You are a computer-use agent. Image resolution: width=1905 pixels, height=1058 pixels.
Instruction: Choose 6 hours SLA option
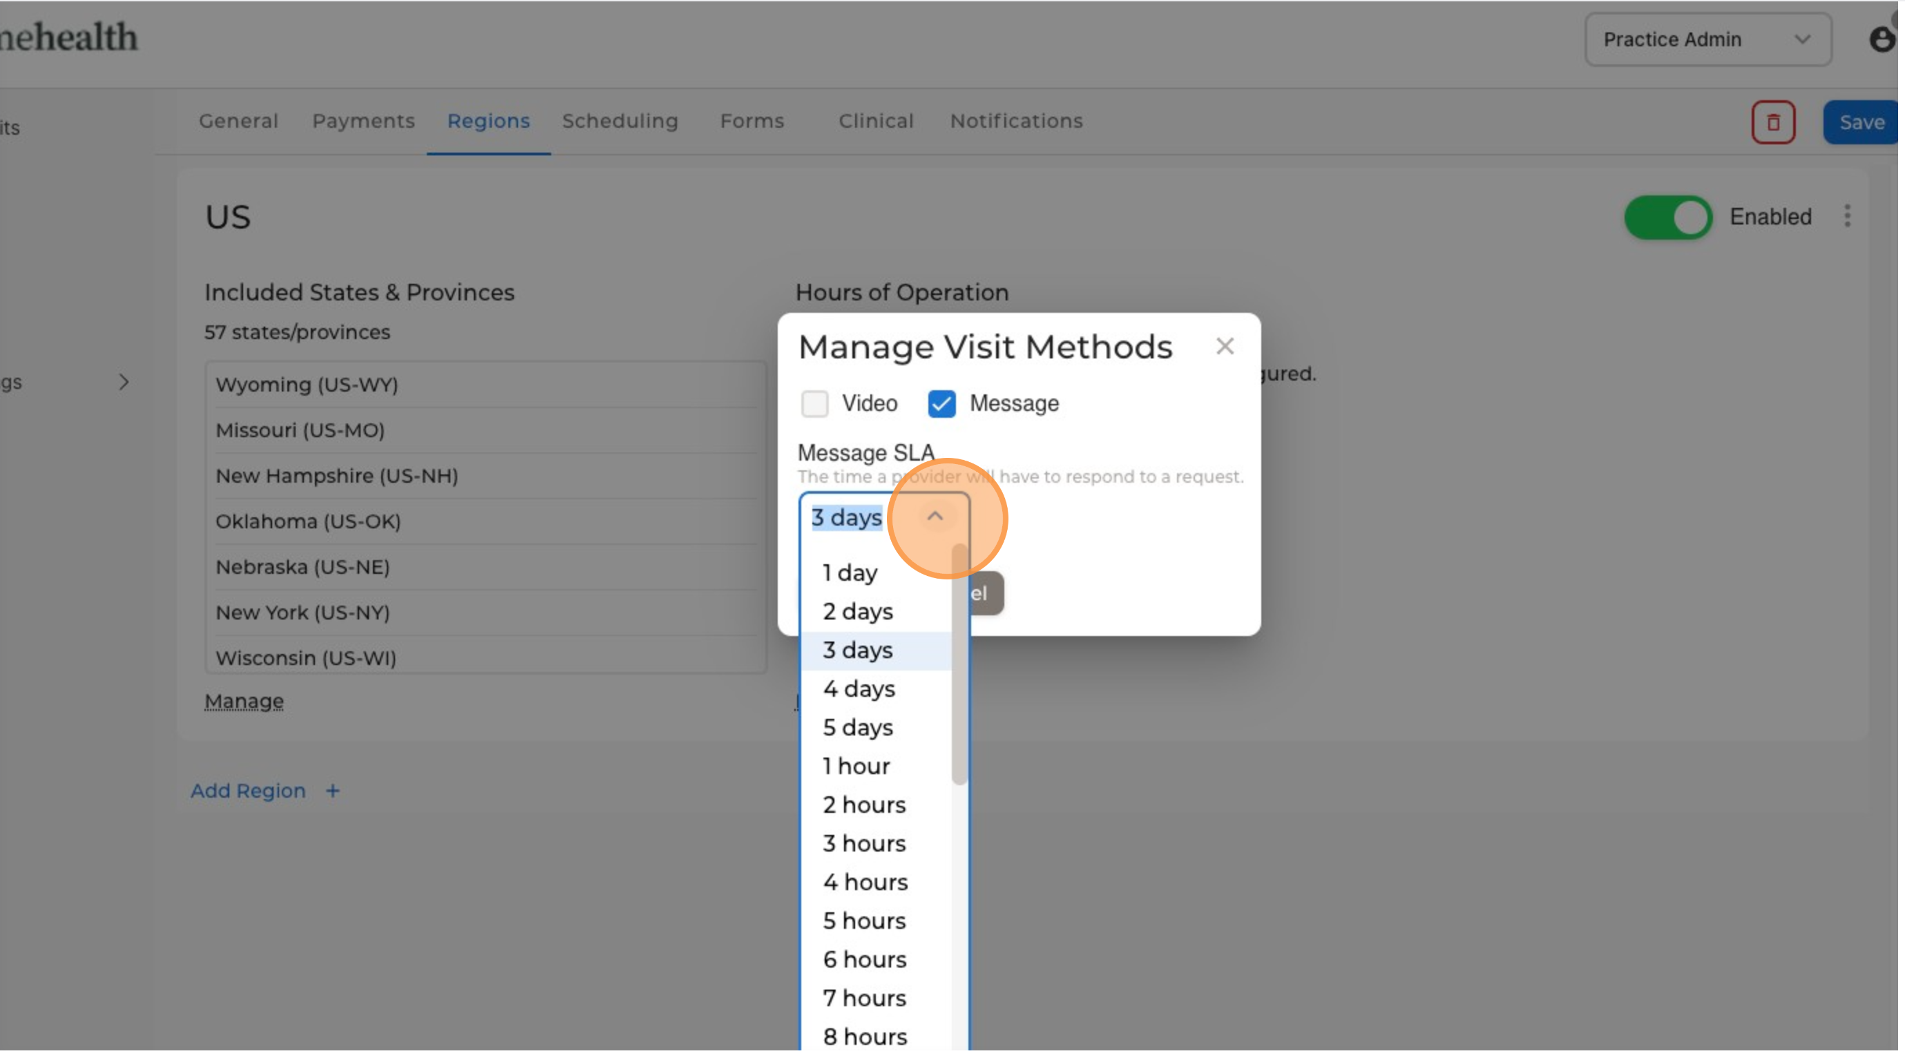878,961
